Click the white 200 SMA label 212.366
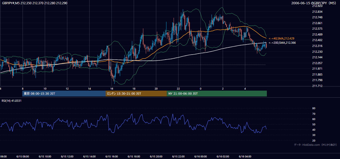Viewport: 340px width, 159px height. [282, 43]
